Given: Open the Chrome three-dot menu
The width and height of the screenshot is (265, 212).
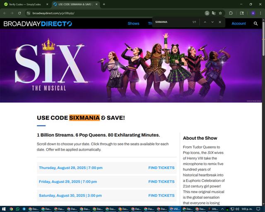Looking at the screenshot, I should (260, 13).
